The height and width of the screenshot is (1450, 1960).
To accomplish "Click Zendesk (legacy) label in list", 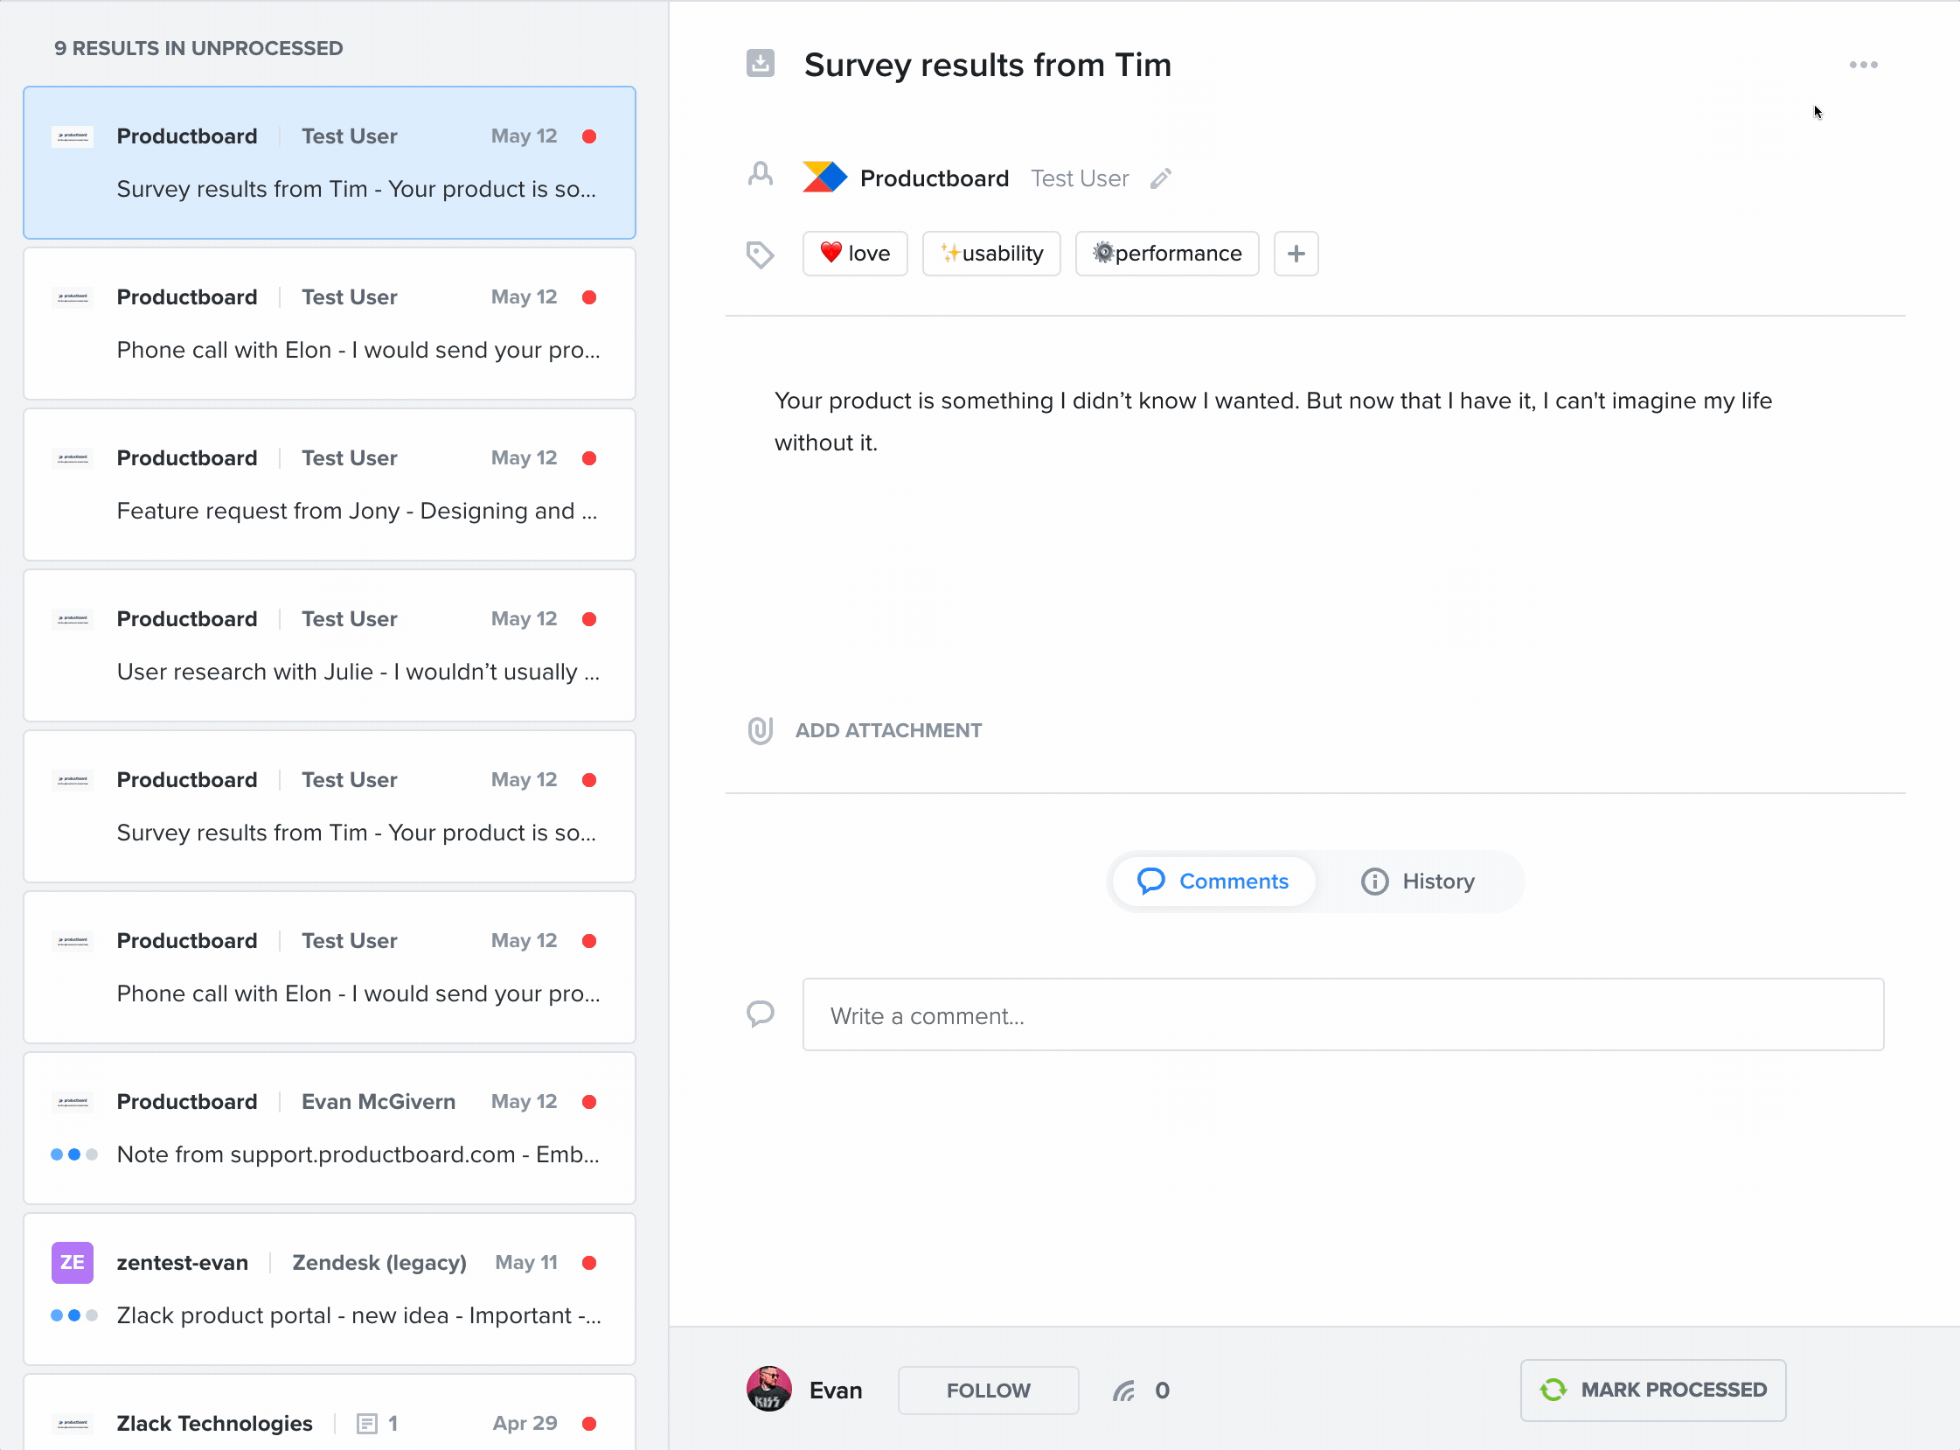I will (379, 1262).
